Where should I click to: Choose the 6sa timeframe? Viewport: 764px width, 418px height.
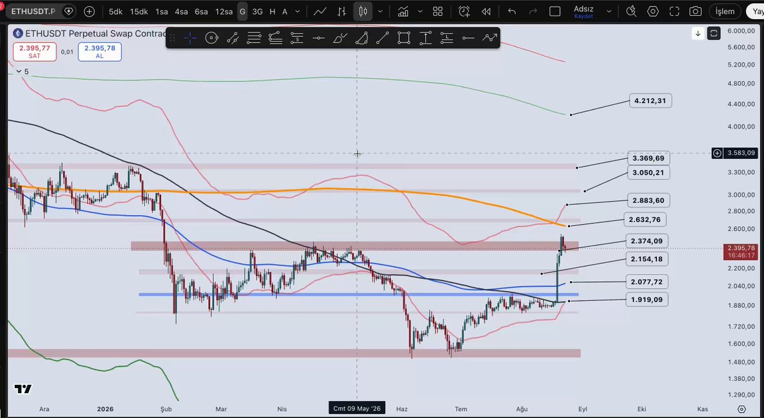click(201, 11)
